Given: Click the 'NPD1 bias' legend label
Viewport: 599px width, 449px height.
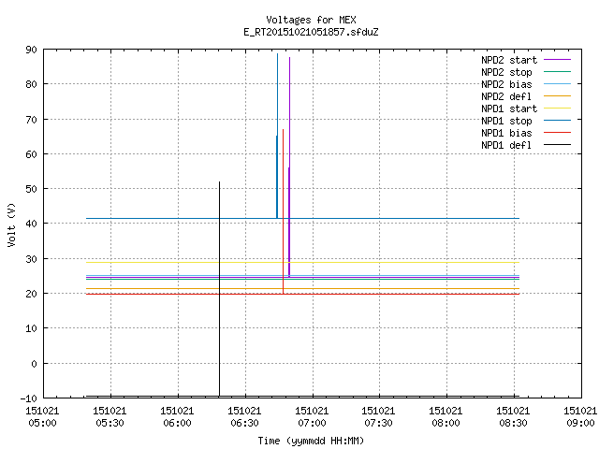Looking at the screenshot, I should [506, 133].
